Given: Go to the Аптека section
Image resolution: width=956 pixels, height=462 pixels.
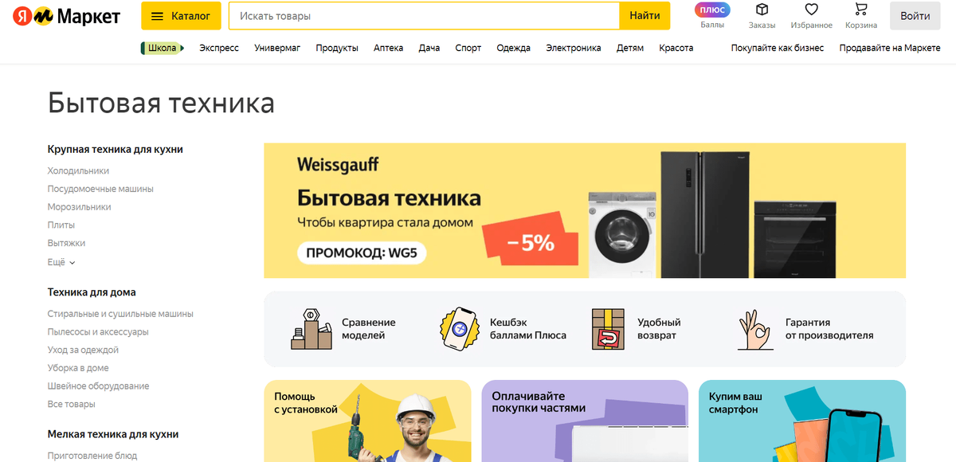Looking at the screenshot, I should [389, 48].
